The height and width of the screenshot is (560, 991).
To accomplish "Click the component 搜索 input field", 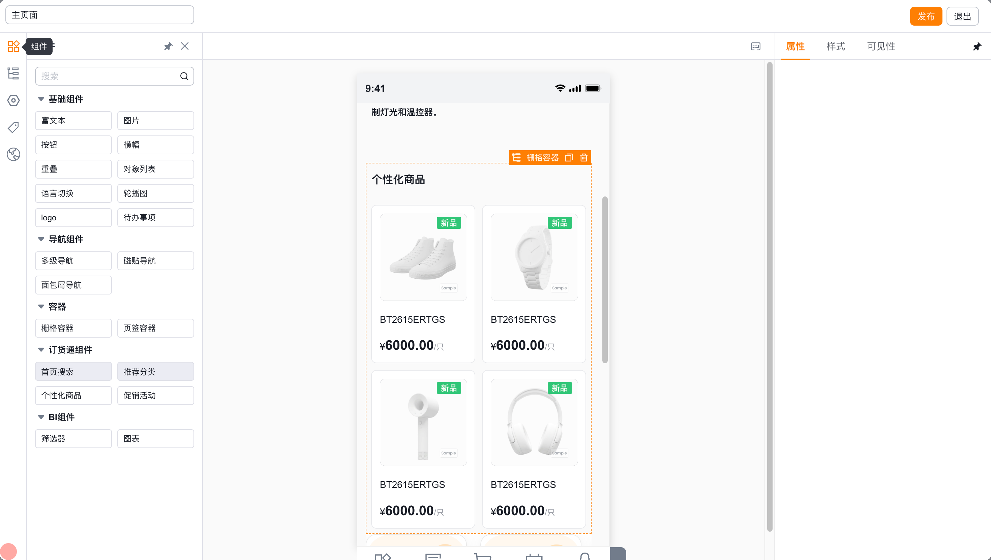I will pos(114,76).
